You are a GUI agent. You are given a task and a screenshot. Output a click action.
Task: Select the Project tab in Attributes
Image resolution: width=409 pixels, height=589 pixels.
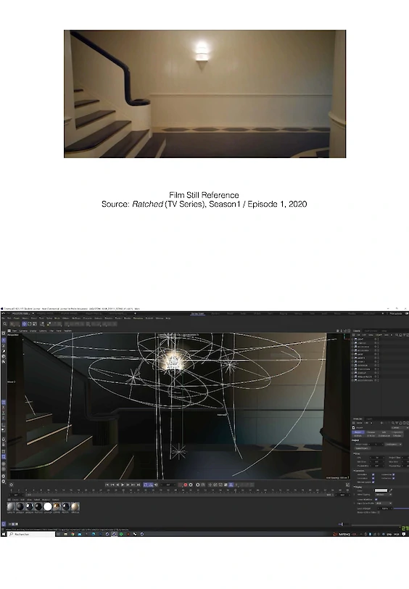[x=358, y=432]
